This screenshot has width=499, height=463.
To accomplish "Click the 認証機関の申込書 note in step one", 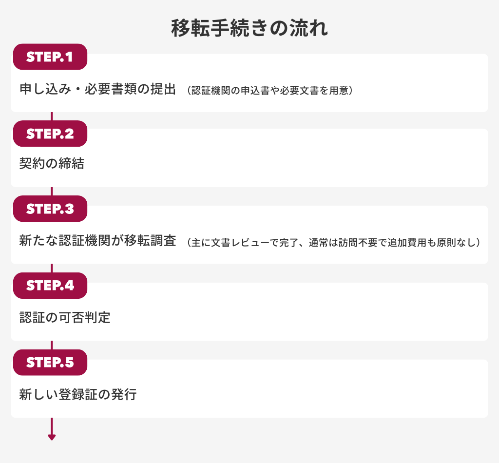I will 269,91.
